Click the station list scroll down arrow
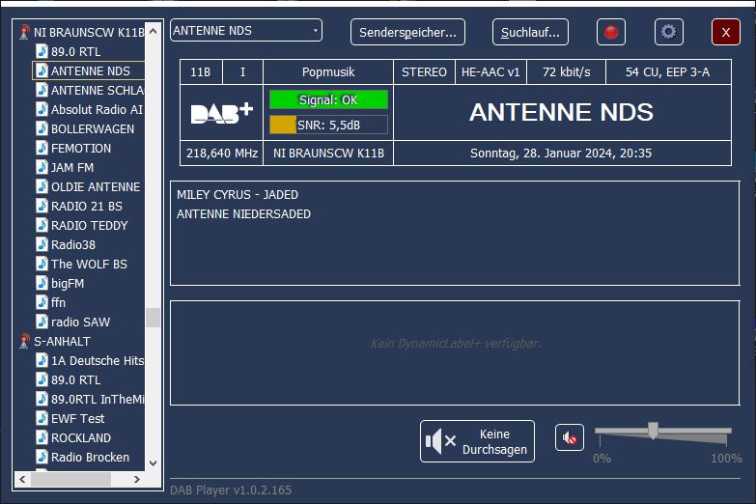 coord(153,463)
